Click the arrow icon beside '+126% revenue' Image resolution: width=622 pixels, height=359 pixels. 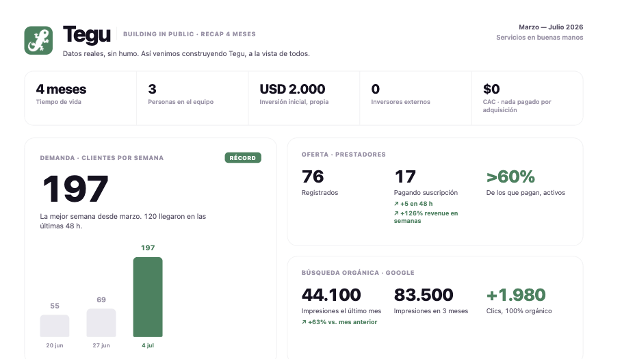[396, 213]
